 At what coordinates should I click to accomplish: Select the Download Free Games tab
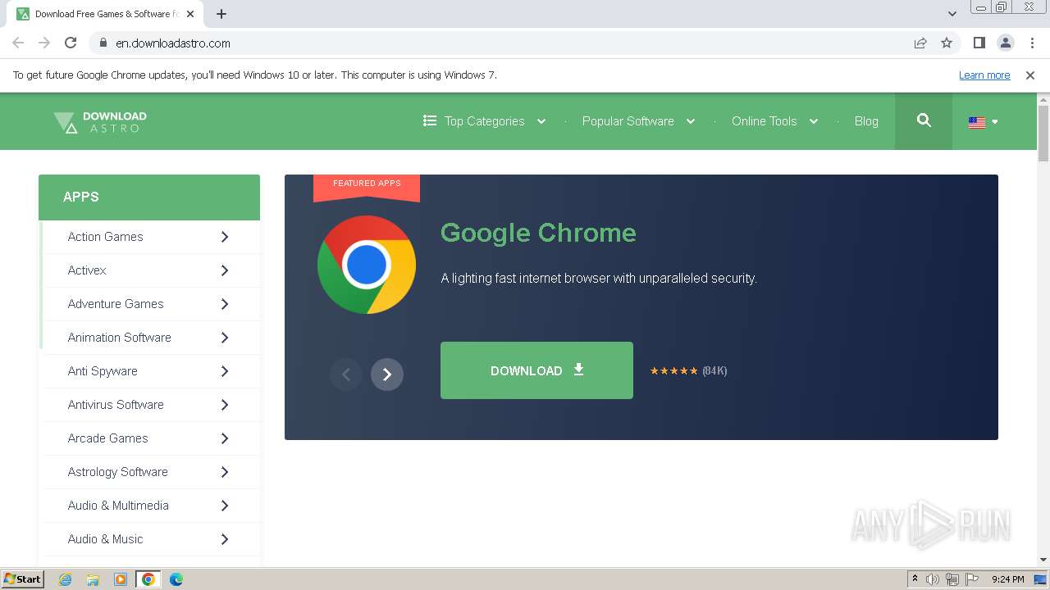(x=107, y=14)
